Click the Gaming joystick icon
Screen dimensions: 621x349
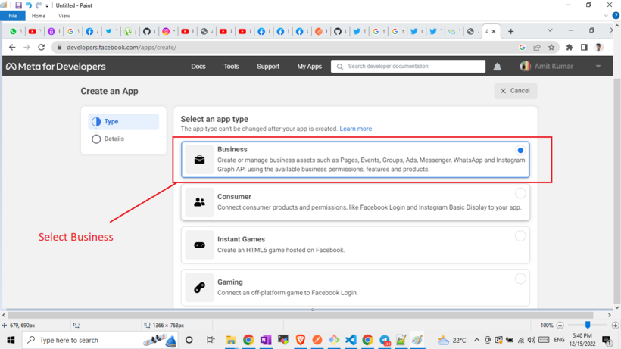click(200, 288)
